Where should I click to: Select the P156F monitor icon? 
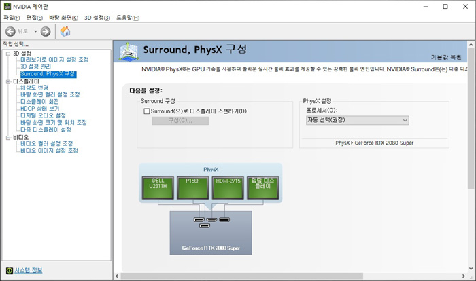click(x=192, y=187)
